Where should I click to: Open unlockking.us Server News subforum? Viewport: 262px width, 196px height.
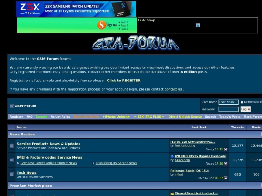(116, 163)
